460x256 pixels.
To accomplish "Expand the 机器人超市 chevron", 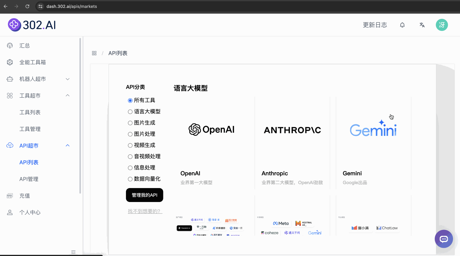I will click(x=68, y=79).
